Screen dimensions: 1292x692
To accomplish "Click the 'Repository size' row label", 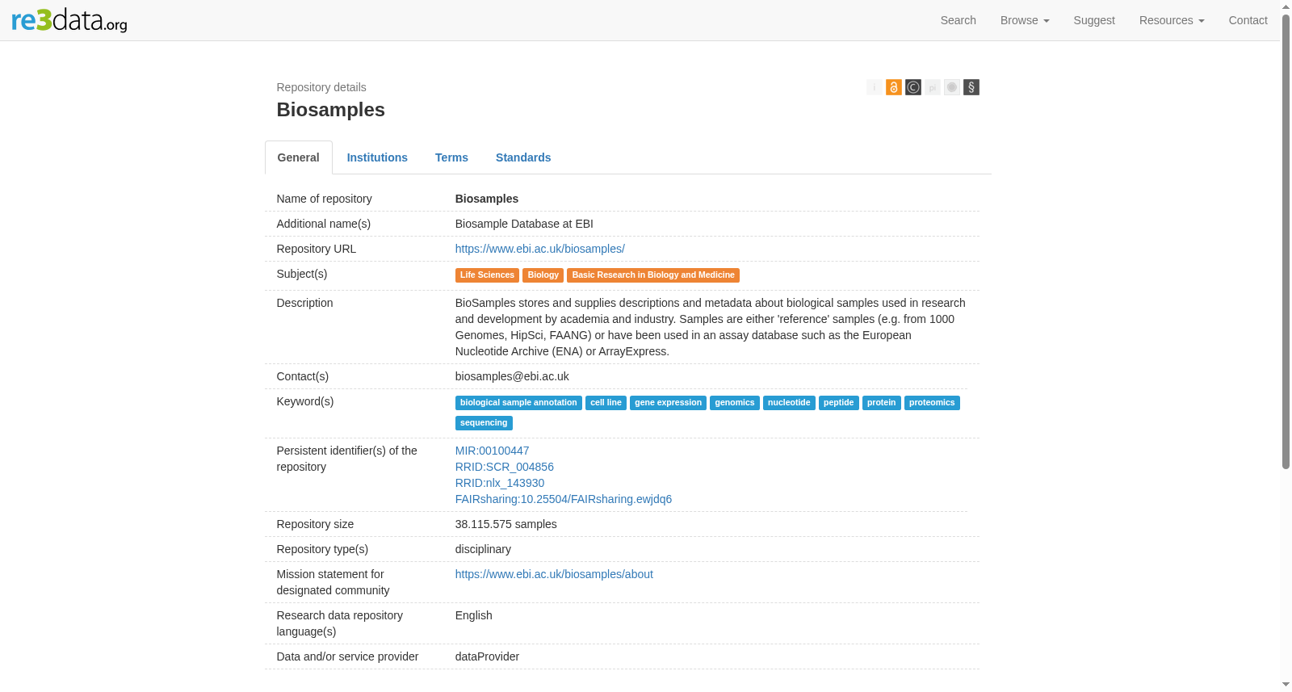I will click(x=315, y=524).
